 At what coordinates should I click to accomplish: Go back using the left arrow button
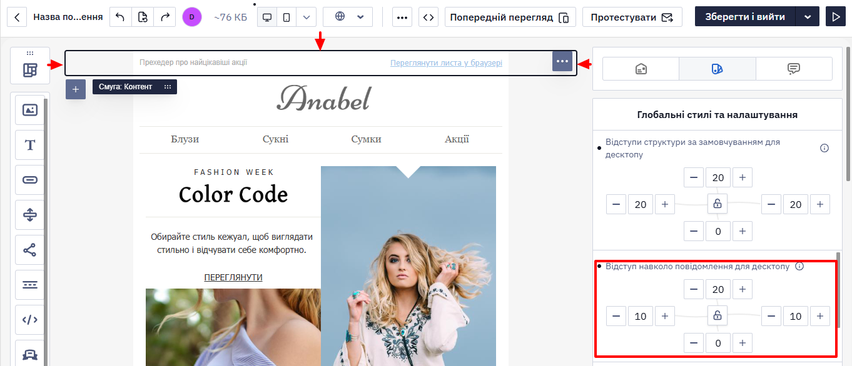pos(17,17)
